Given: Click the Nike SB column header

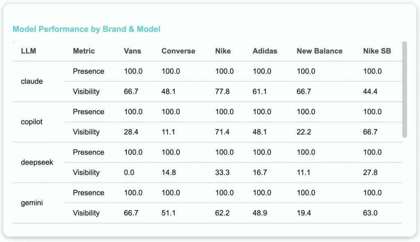Looking at the screenshot, I should click(x=377, y=51).
